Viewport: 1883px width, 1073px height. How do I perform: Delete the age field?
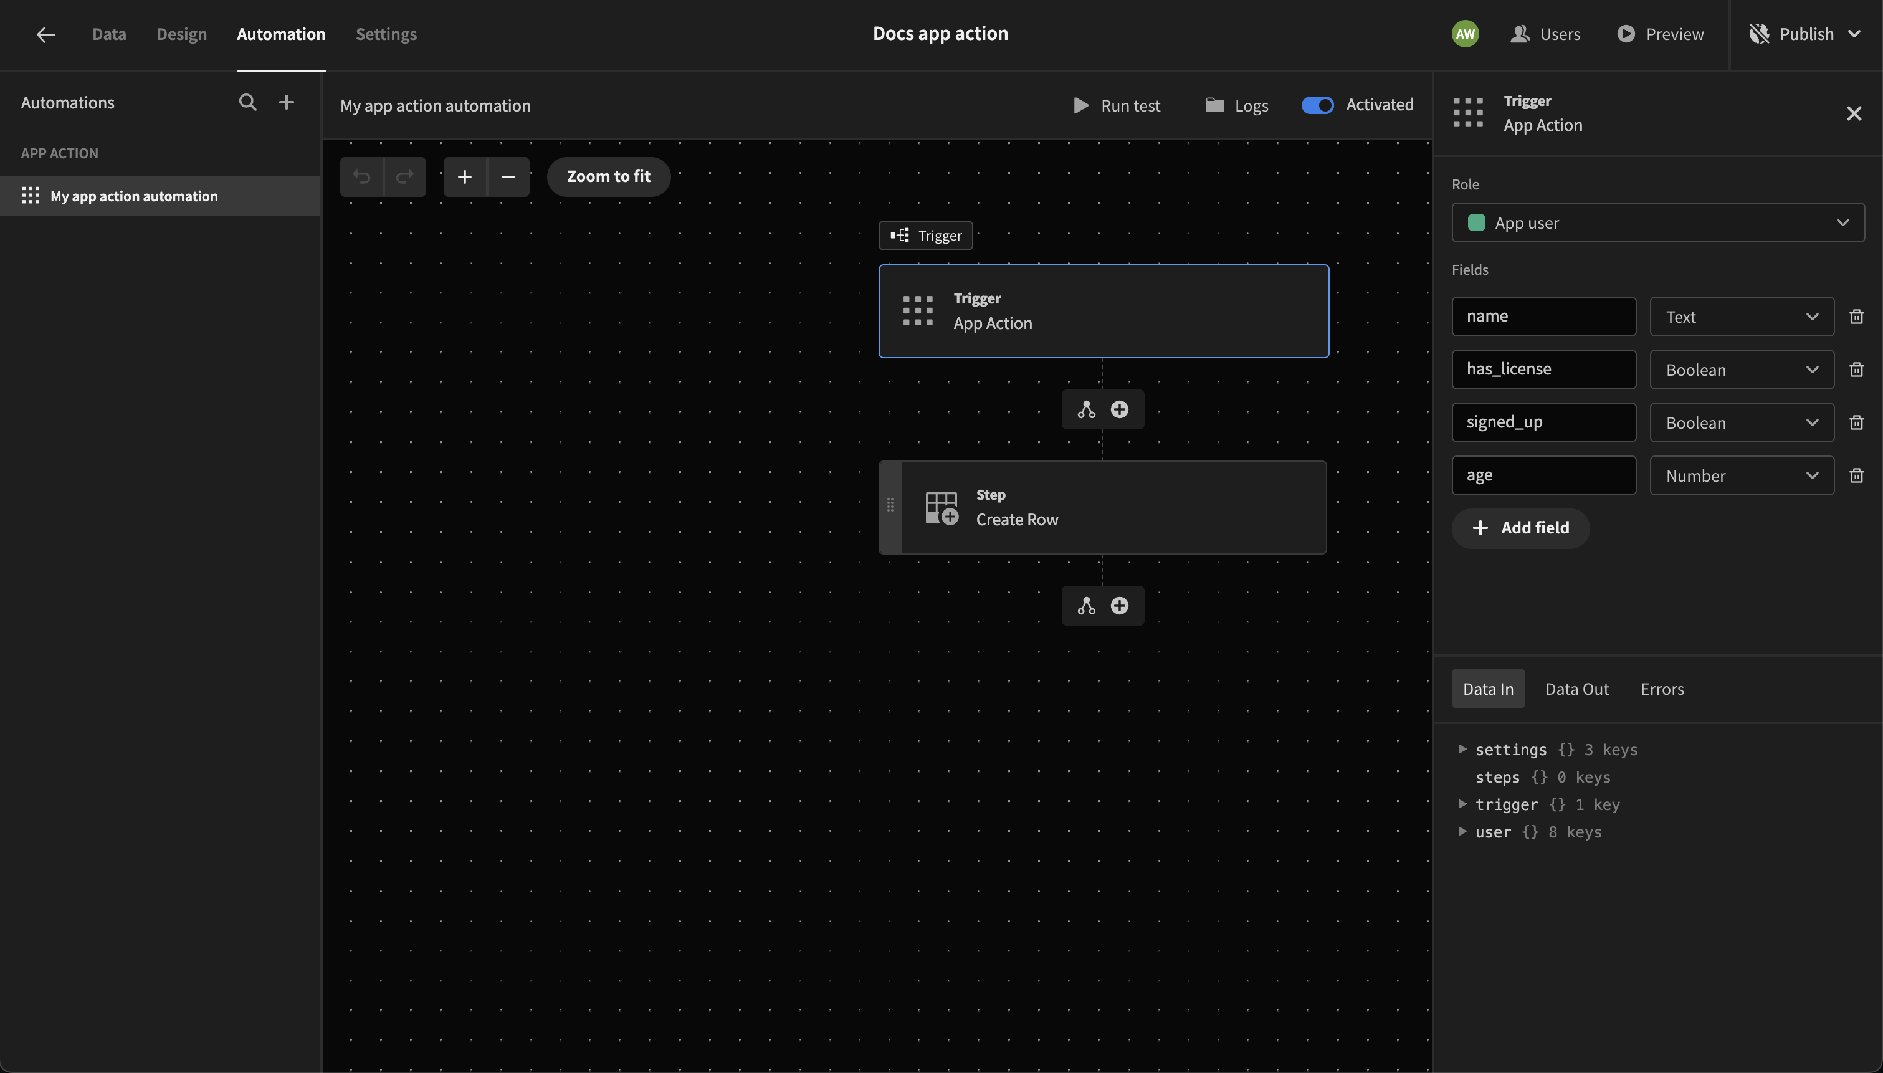pos(1856,475)
